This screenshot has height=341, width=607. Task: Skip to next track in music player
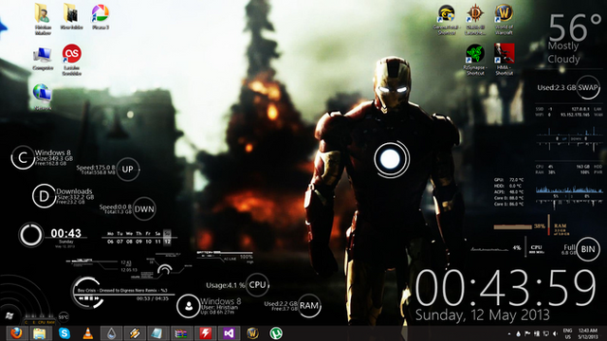(97, 298)
